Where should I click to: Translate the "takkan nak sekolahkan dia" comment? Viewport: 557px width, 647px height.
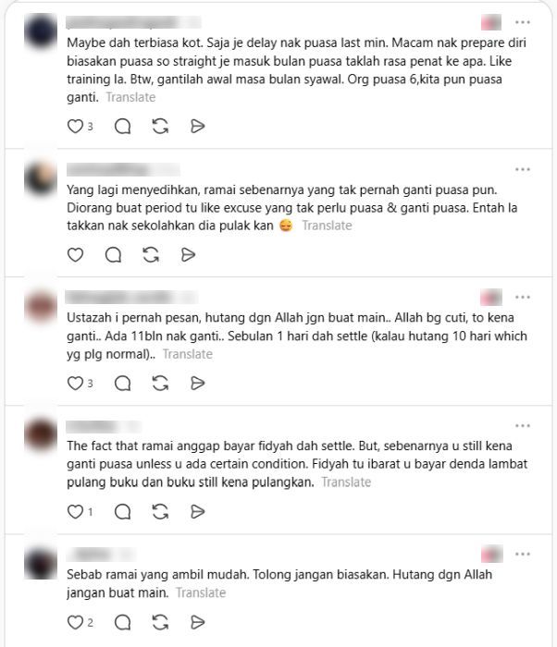click(x=327, y=226)
